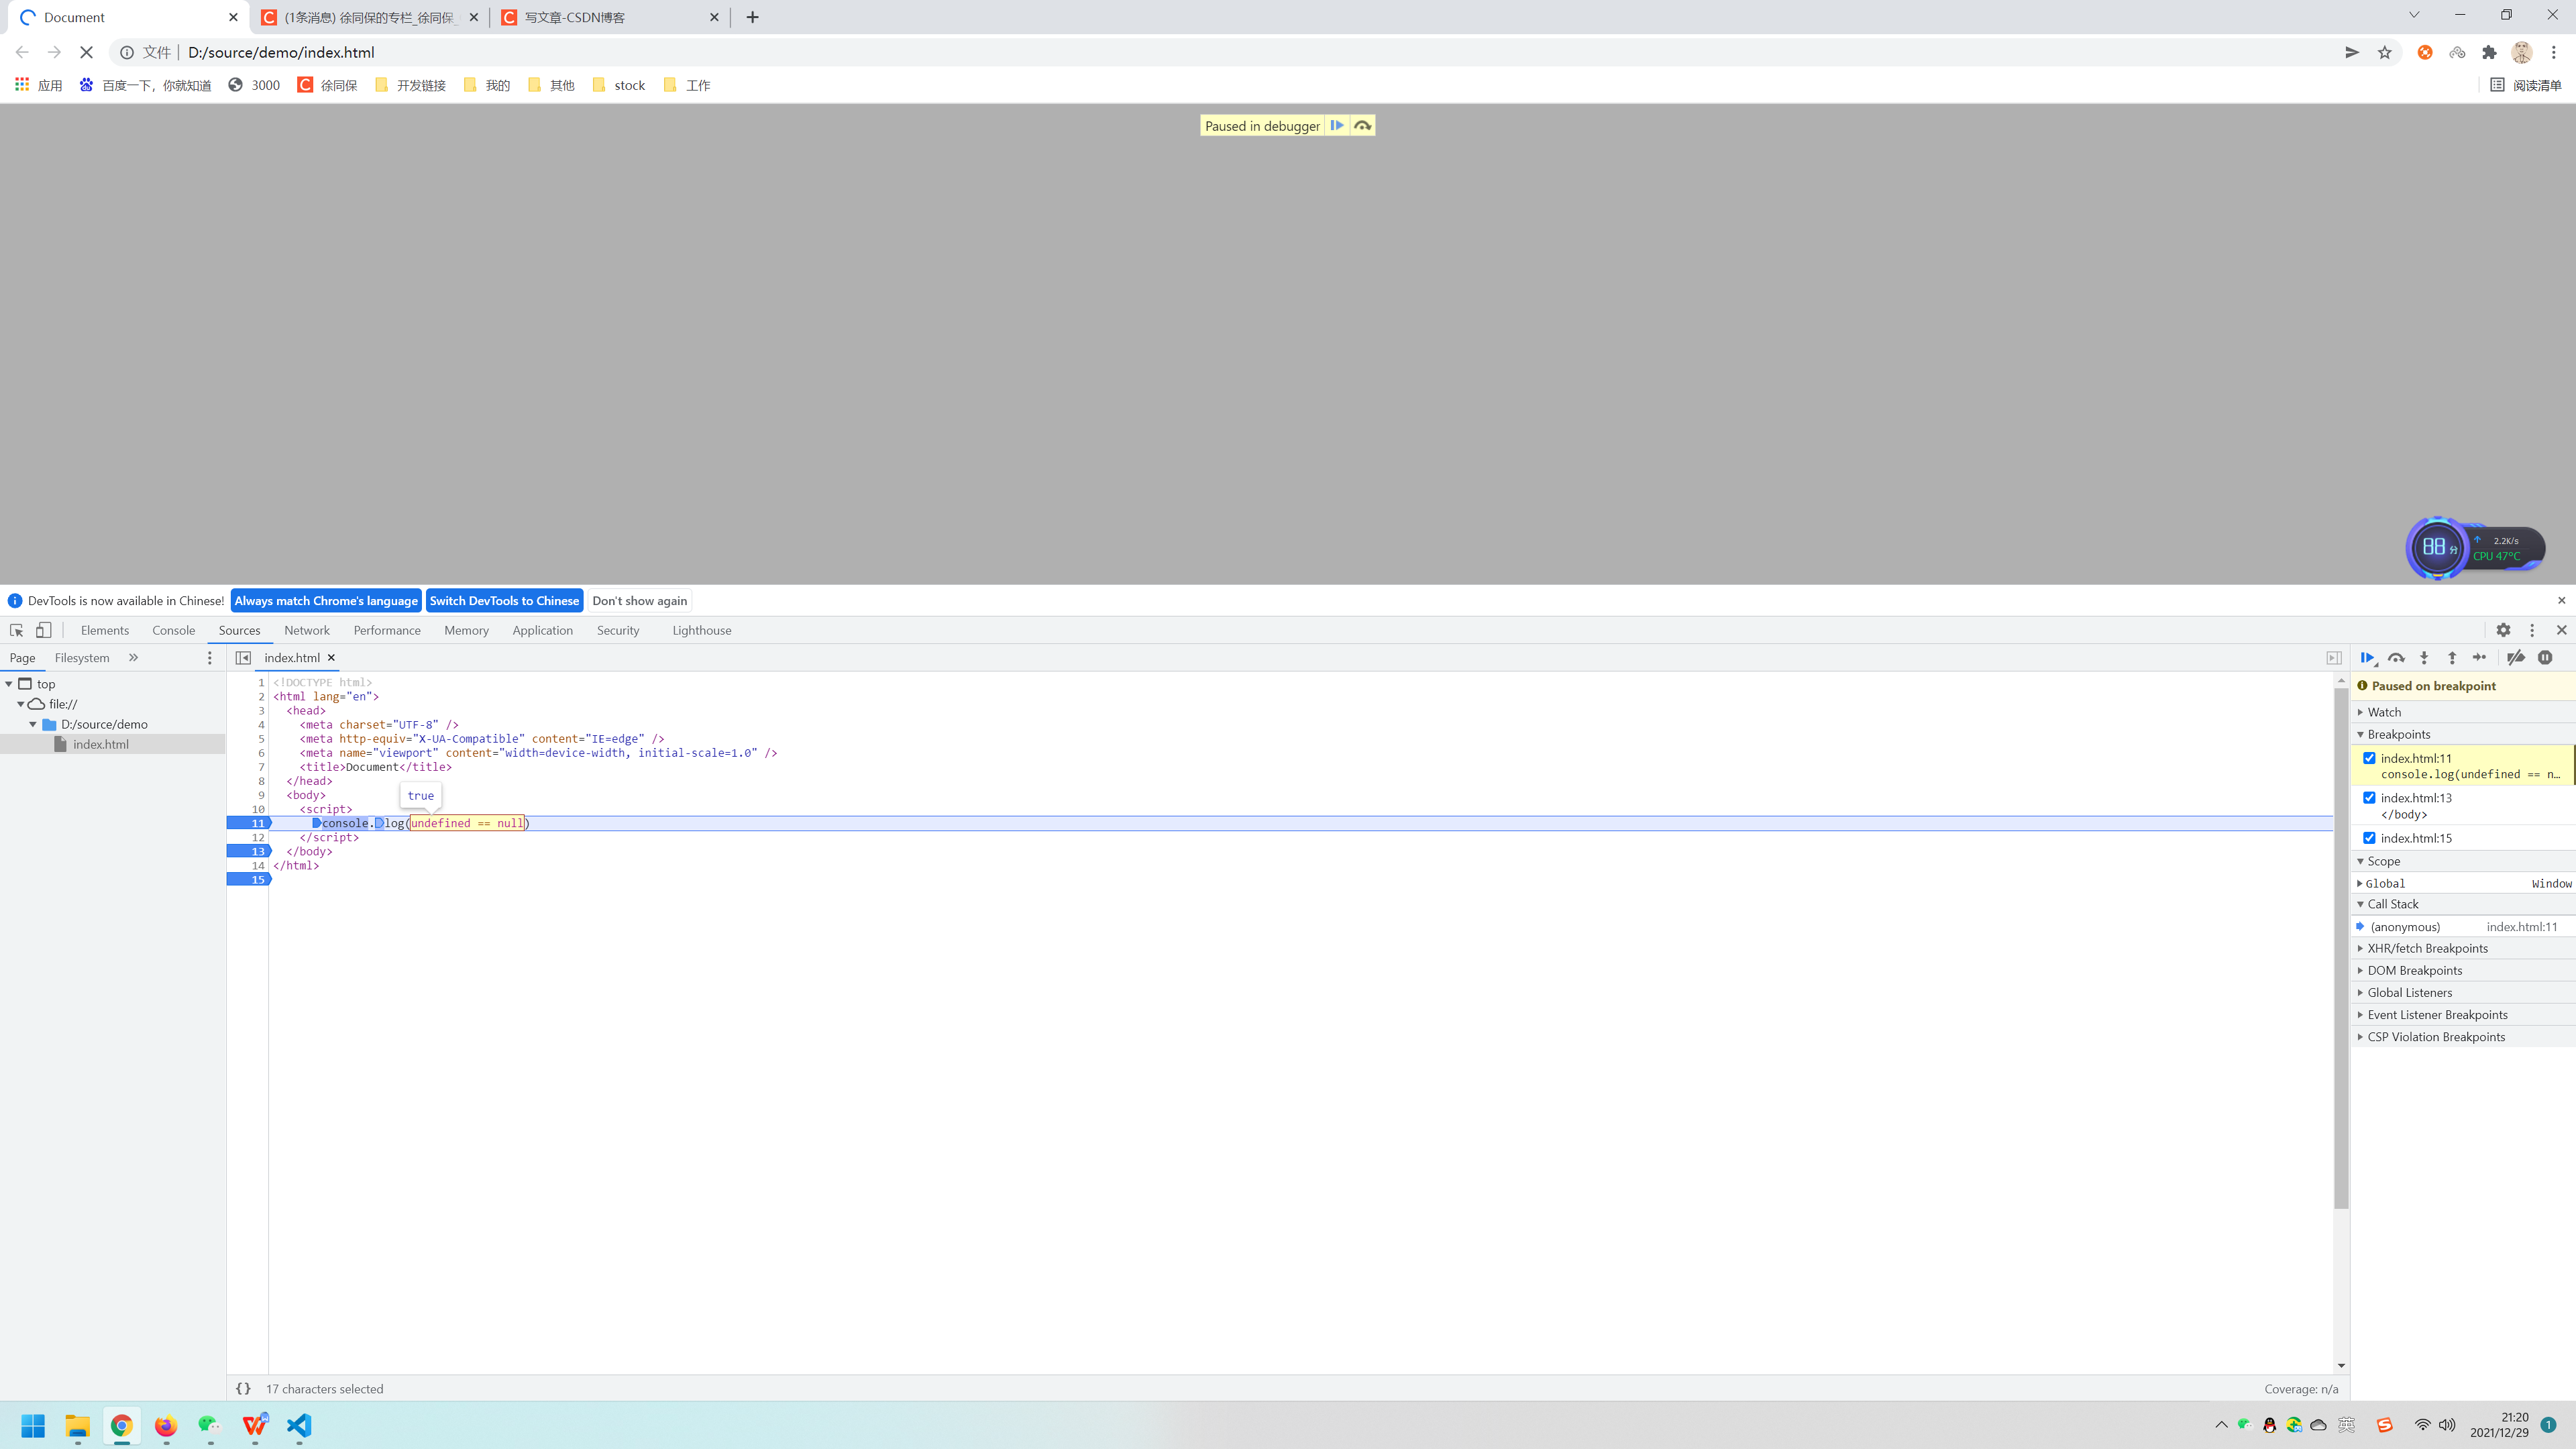Uncheck breakpoint index.html:13
The width and height of the screenshot is (2576, 1449).
(2369, 797)
